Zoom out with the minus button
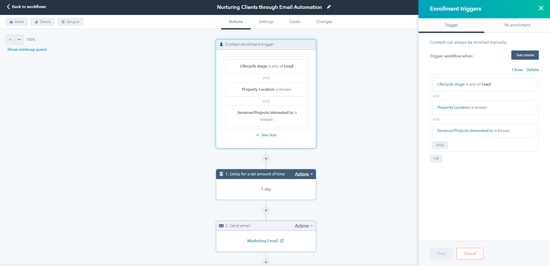Screen dimensions: 550x266 tap(19, 40)
